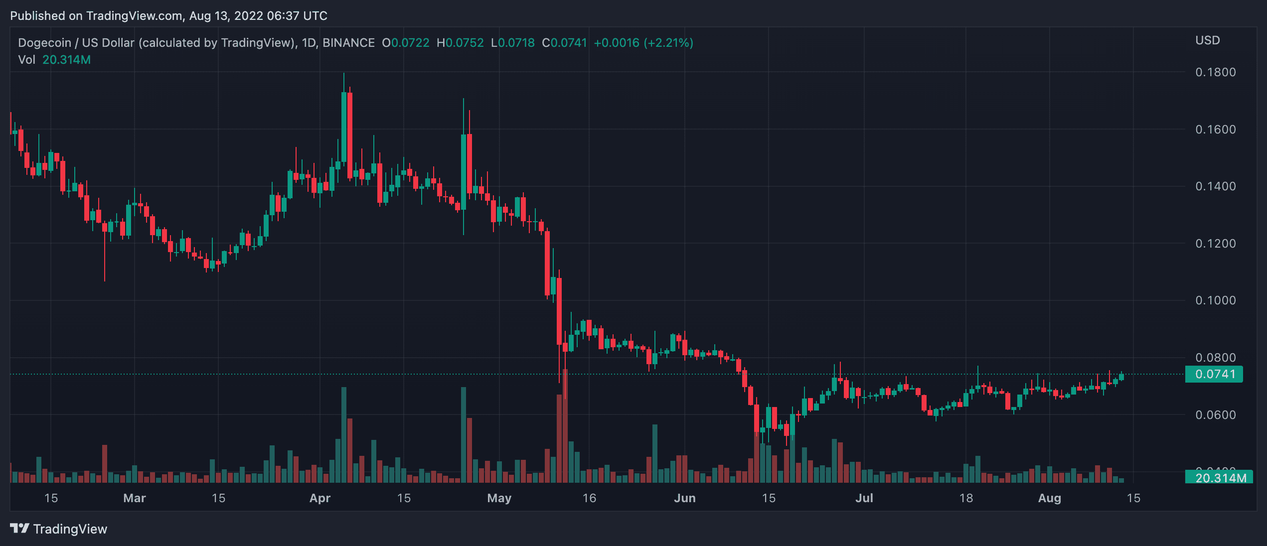Click the TradingView logo icon
The height and width of the screenshot is (546, 1267).
20,528
